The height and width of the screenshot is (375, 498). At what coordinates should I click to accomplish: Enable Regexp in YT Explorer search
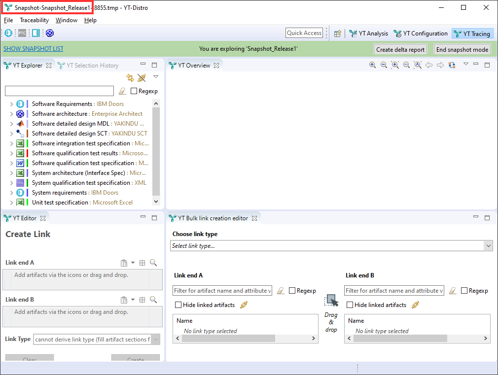[134, 91]
